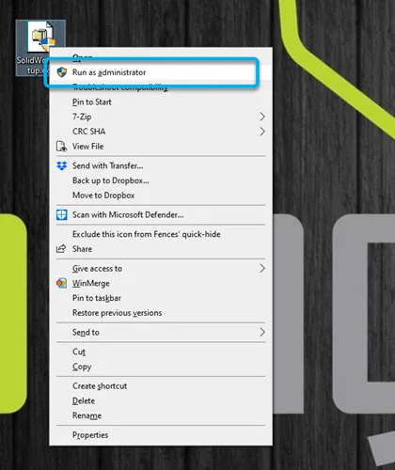The width and height of the screenshot is (395, 470).
Task: Select the SolidWorks setup desktop icon
Action: pyautogui.click(x=40, y=48)
